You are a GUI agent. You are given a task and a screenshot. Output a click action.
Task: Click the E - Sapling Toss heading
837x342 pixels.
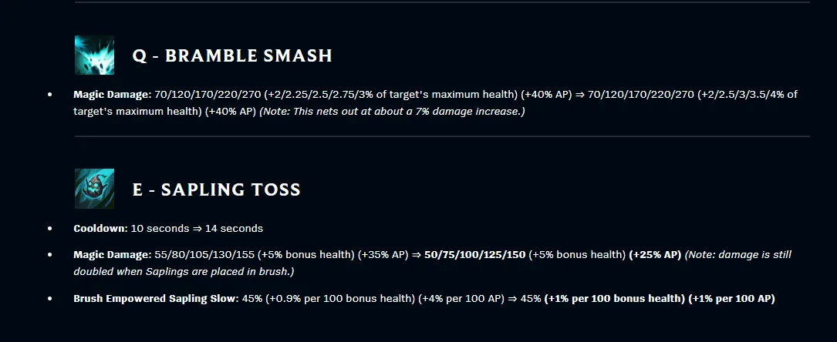click(x=216, y=189)
